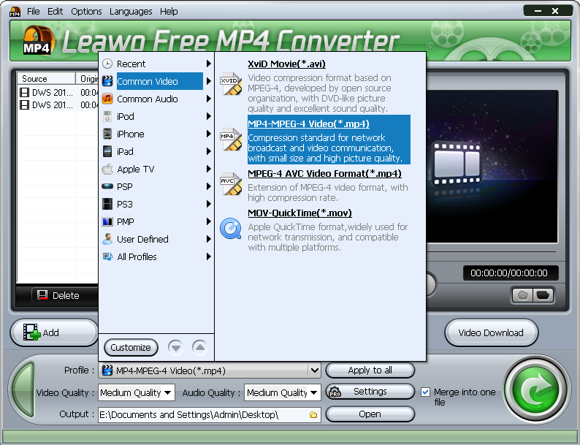The width and height of the screenshot is (580, 445).
Task: Click the All Profiles icon
Action: [x=107, y=256]
